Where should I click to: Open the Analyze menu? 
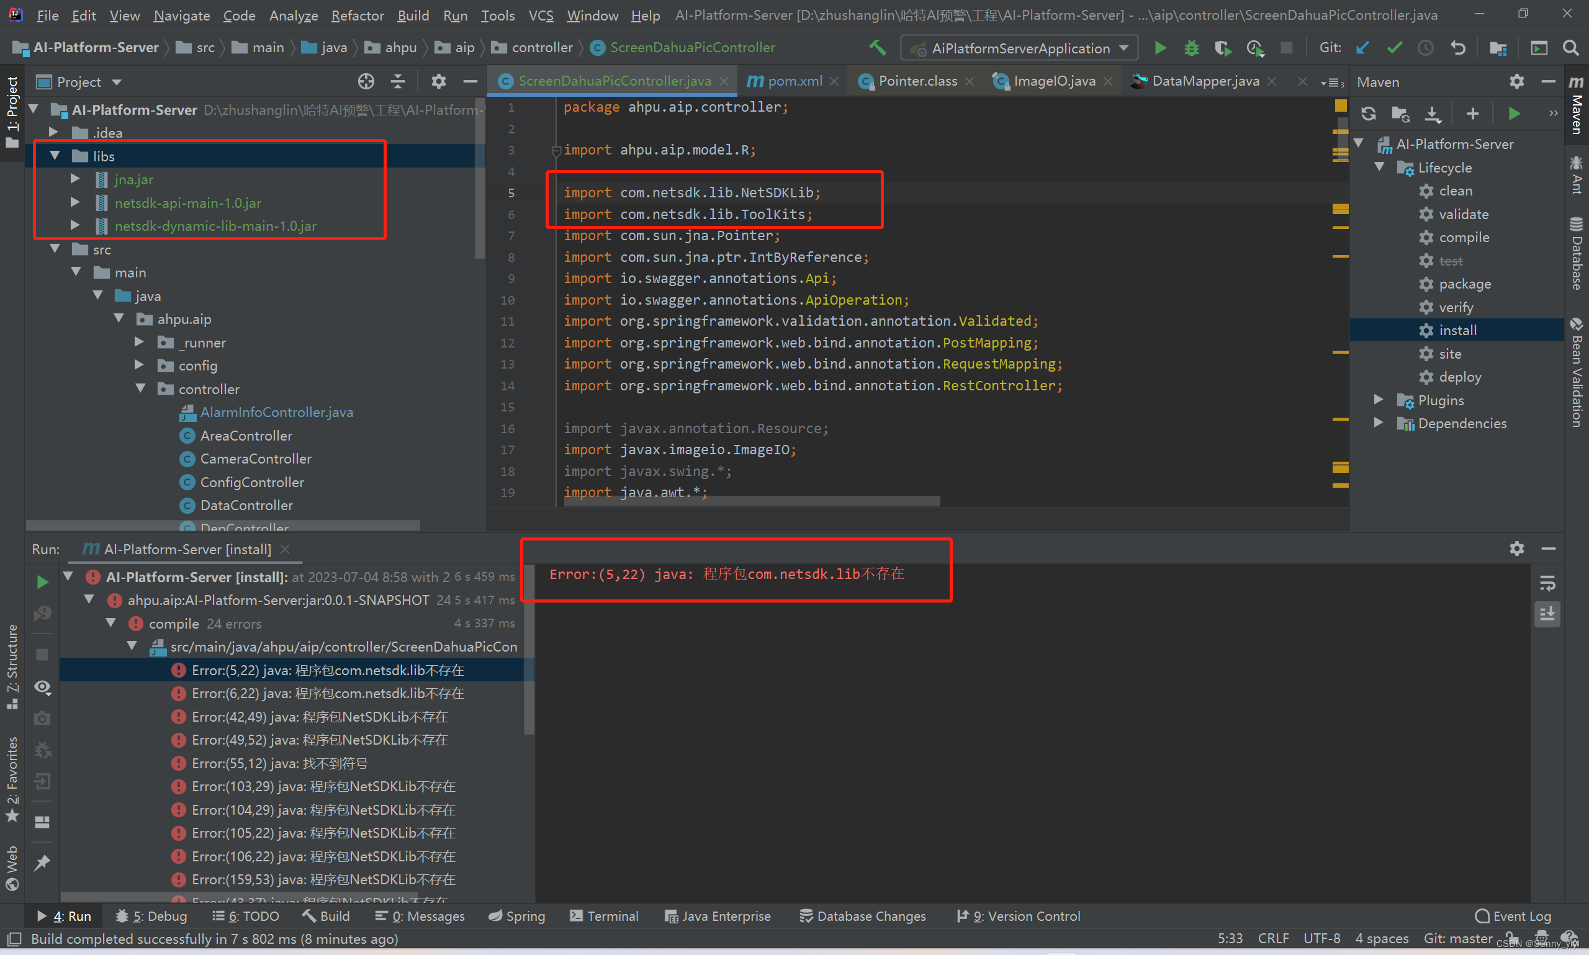click(294, 15)
